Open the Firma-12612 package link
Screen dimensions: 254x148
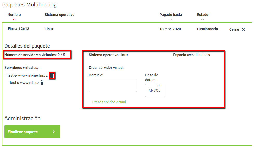(x=18, y=29)
